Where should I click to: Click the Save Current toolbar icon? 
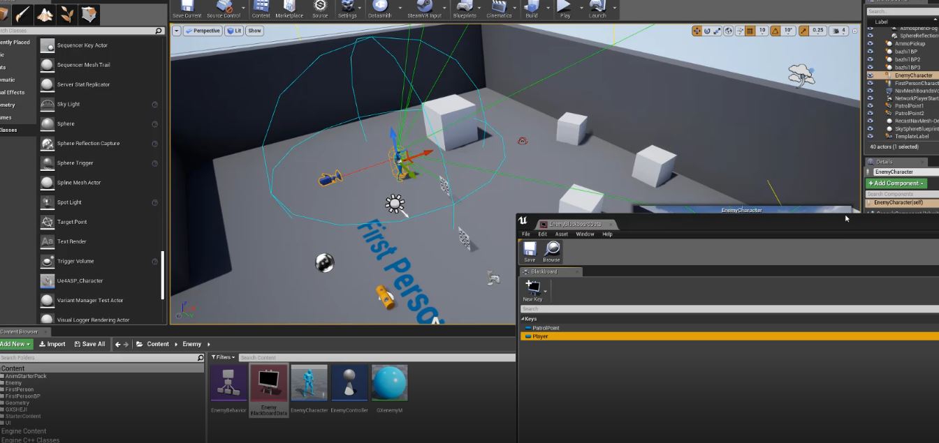187,8
